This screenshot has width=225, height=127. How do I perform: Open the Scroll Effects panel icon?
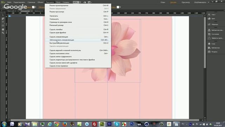(209, 38)
